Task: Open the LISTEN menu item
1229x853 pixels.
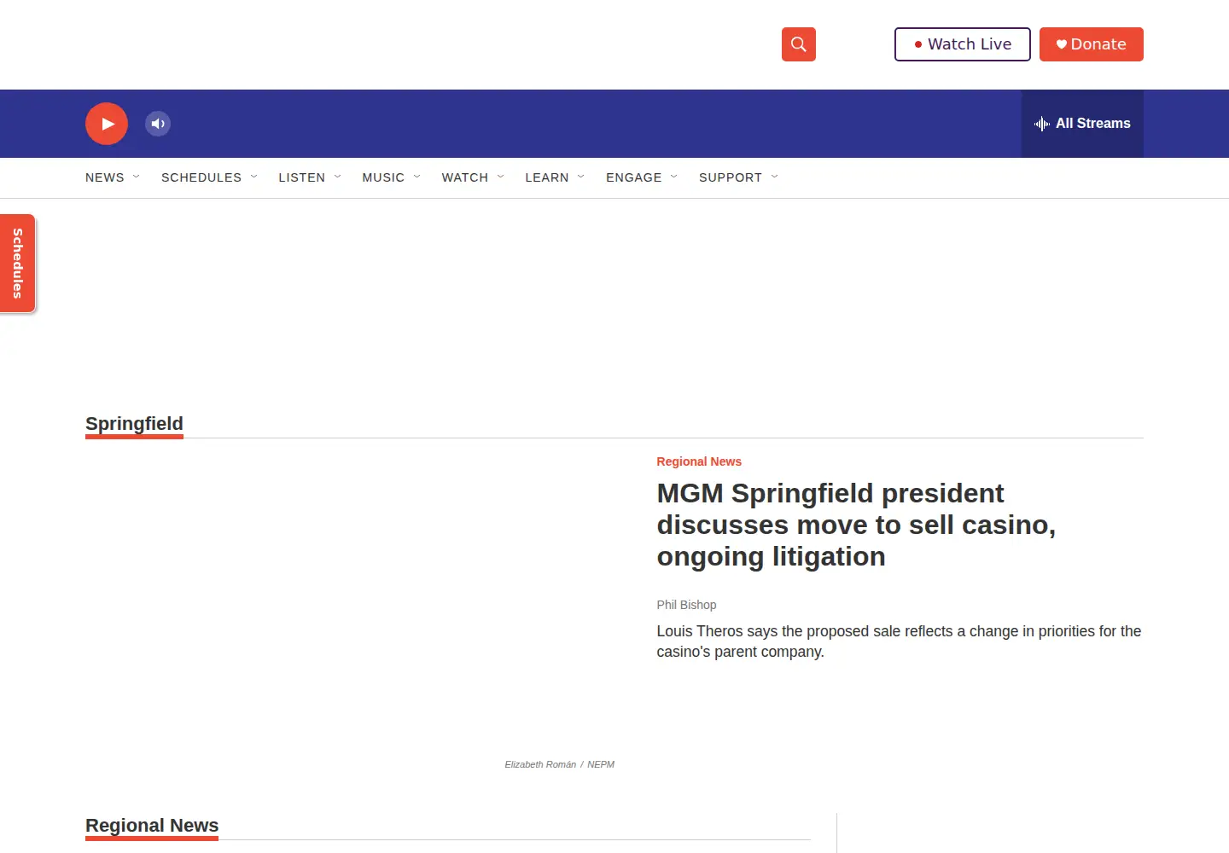Action: [x=301, y=177]
